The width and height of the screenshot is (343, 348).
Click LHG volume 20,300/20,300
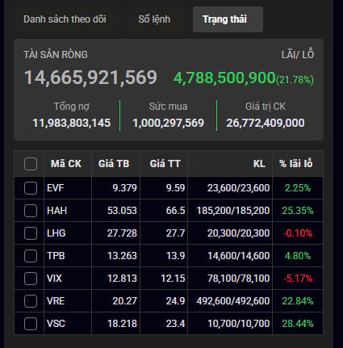(238, 233)
